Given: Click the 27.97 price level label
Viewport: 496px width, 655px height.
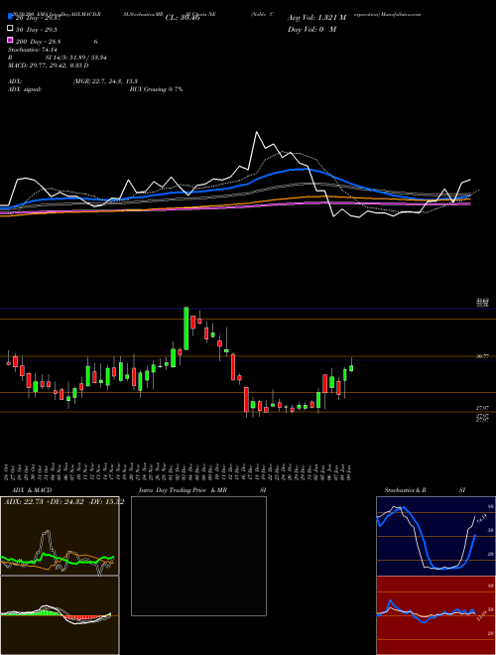Looking at the screenshot, I should coord(482,408).
